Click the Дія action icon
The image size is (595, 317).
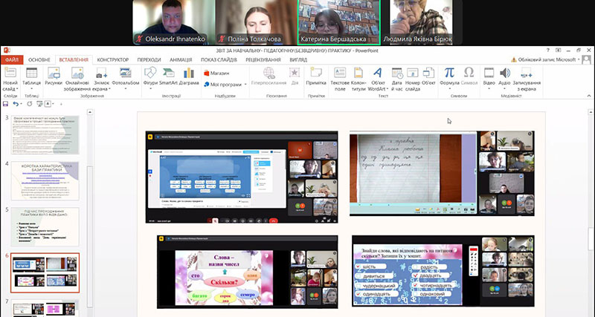pyautogui.click(x=294, y=73)
